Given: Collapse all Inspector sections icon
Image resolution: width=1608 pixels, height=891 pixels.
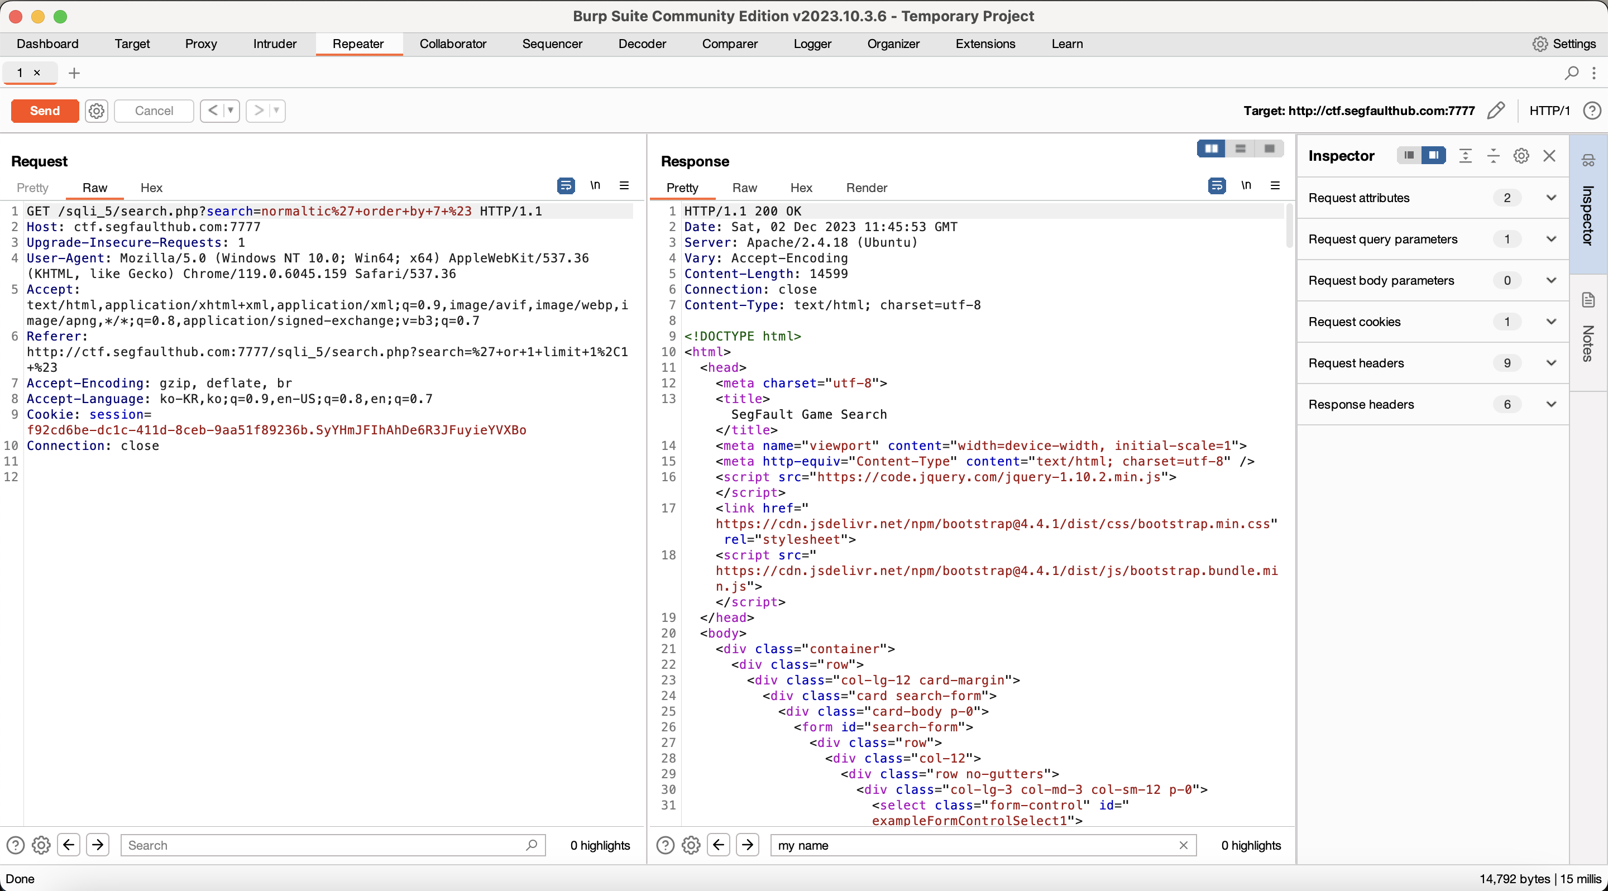Looking at the screenshot, I should click(1493, 155).
